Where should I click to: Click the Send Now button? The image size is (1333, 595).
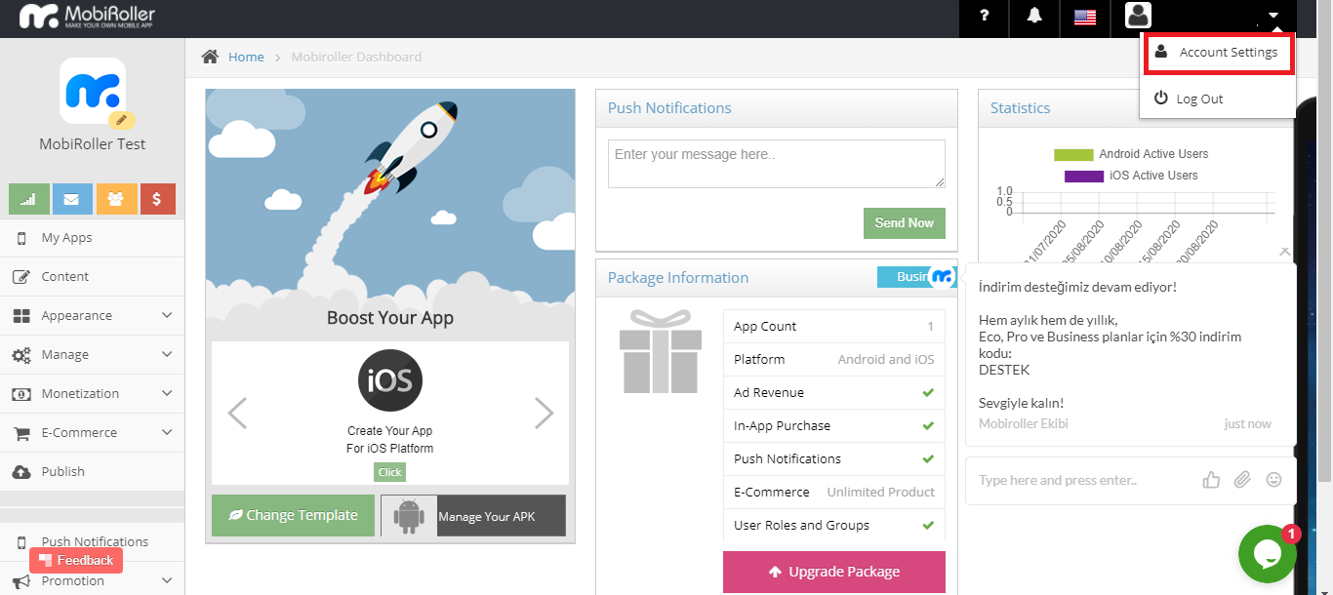tap(905, 223)
